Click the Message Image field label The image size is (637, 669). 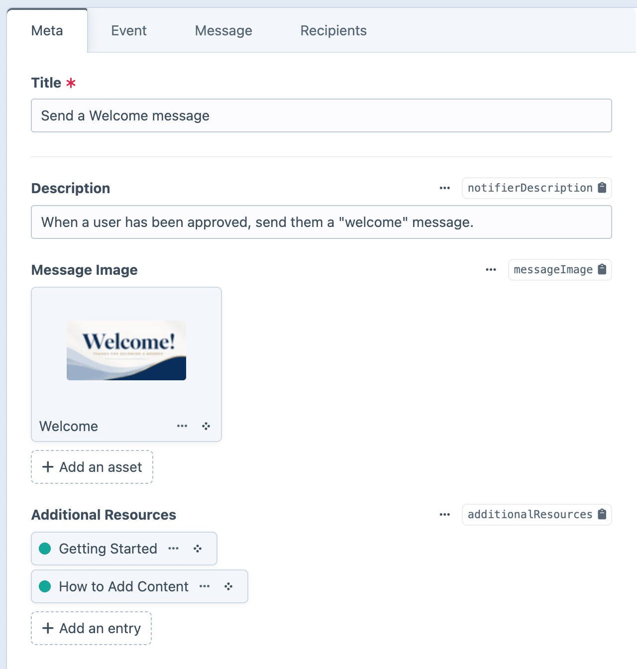point(85,270)
